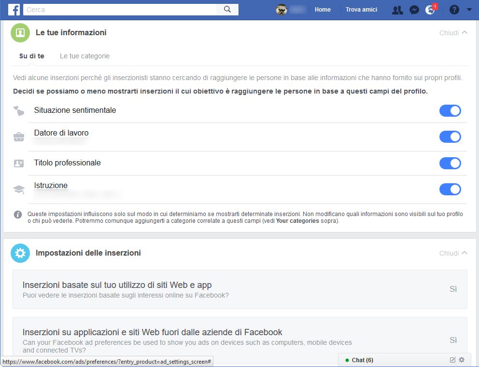Viewport: 479px width, 367px height.
Task: Click new message compose icon in chat bar
Action: point(452,360)
